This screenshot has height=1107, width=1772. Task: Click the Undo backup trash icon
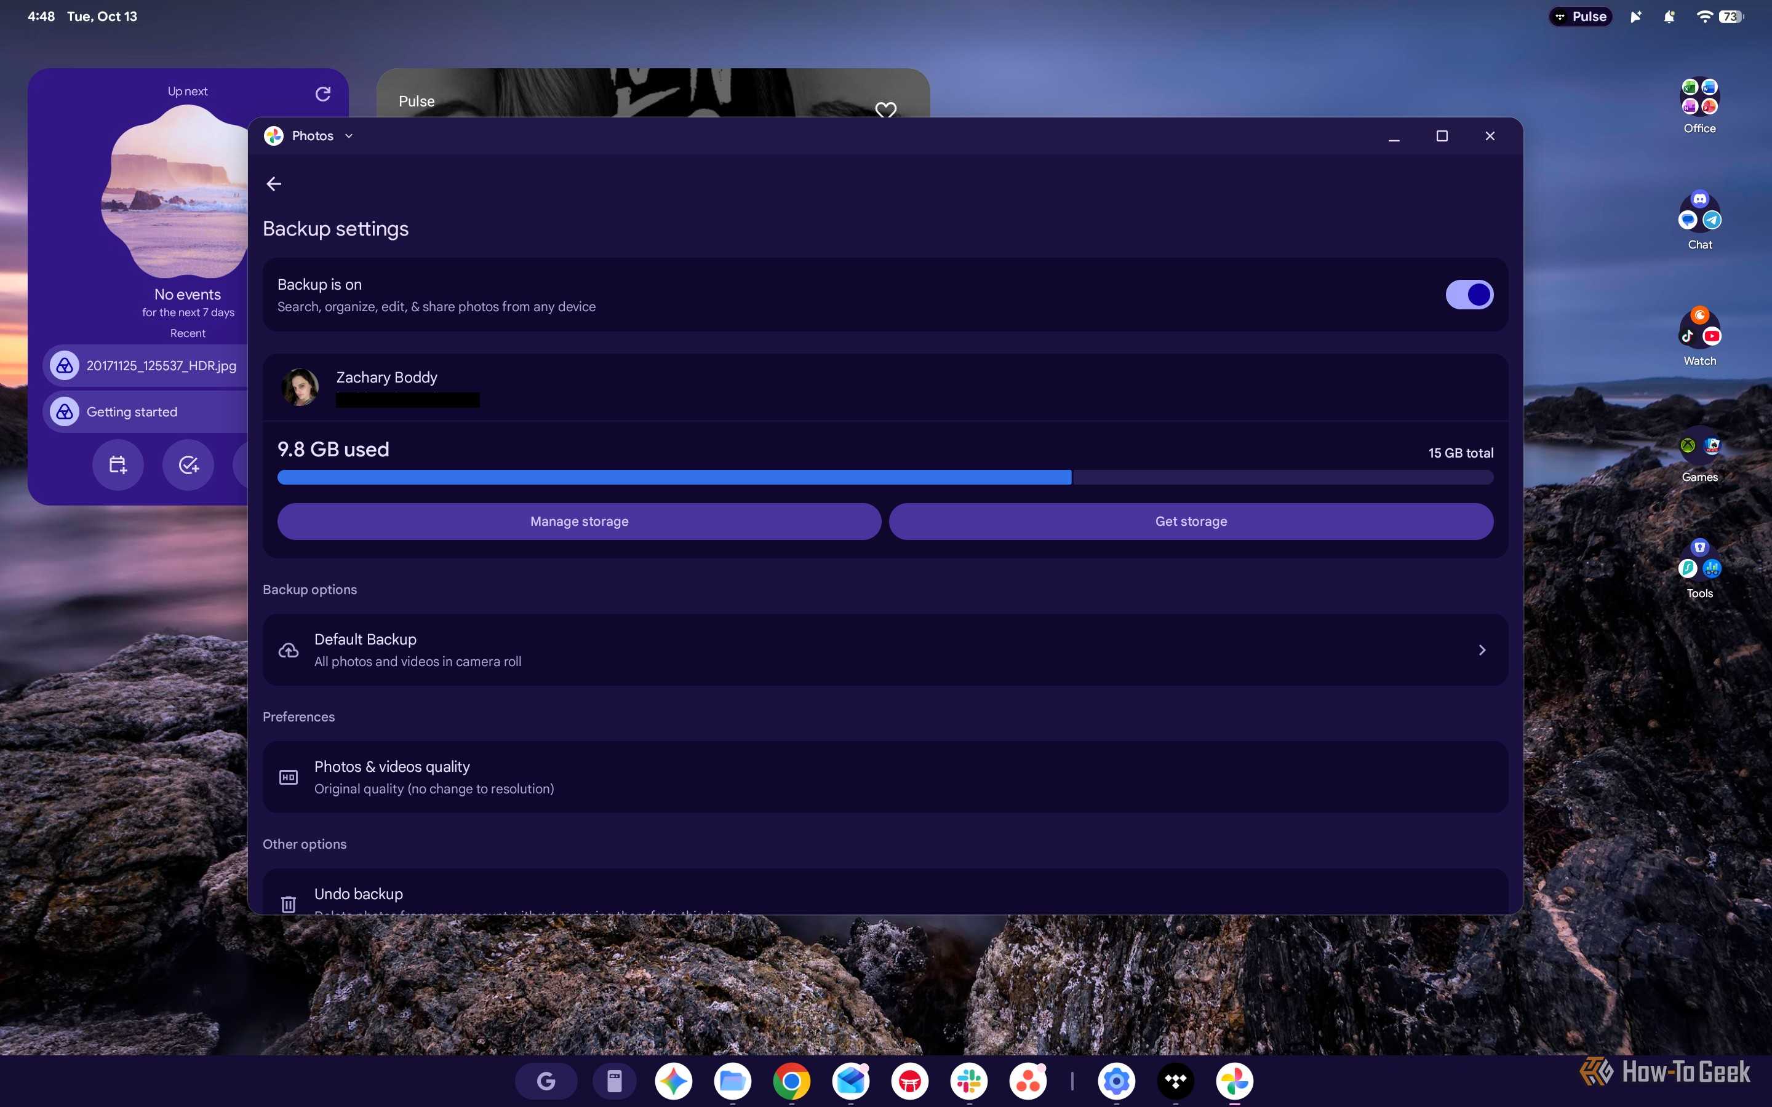(289, 904)
